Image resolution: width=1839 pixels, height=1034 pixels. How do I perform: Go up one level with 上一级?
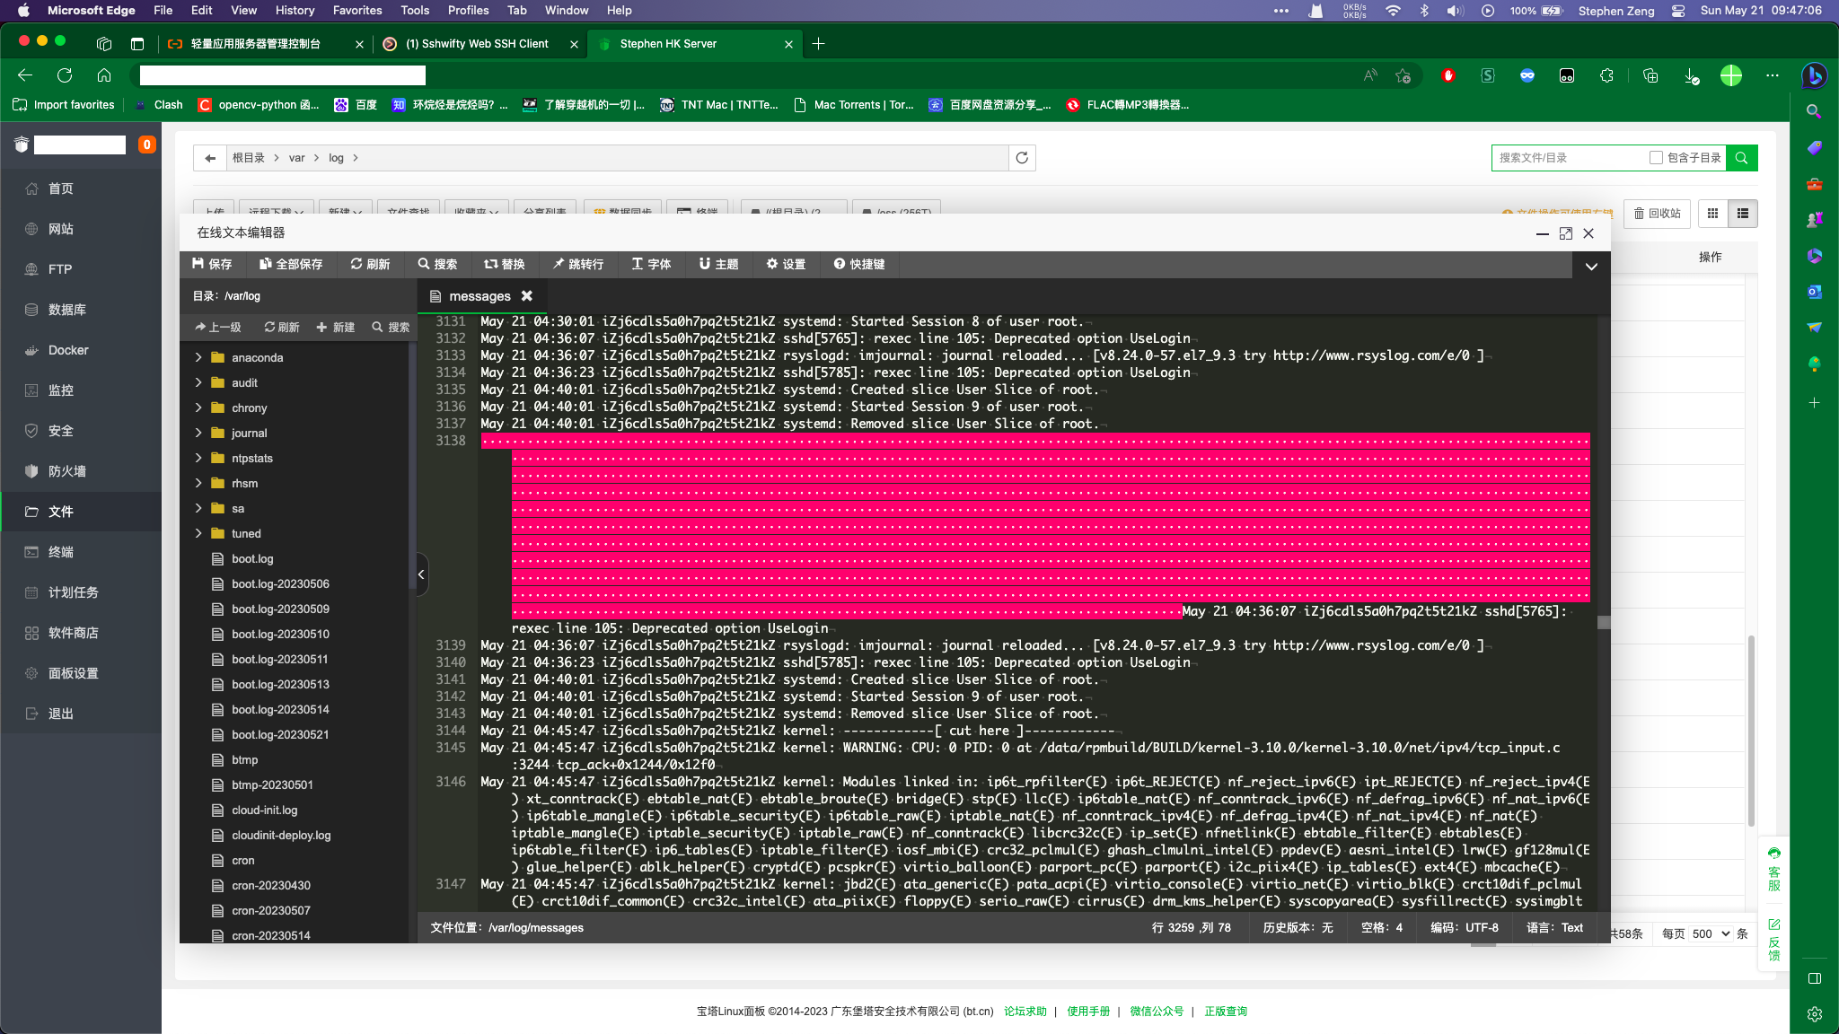pos(218,327)
